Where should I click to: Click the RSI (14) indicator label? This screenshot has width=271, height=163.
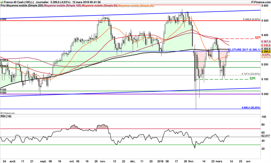pyautogui.click(x=6, y=116)
